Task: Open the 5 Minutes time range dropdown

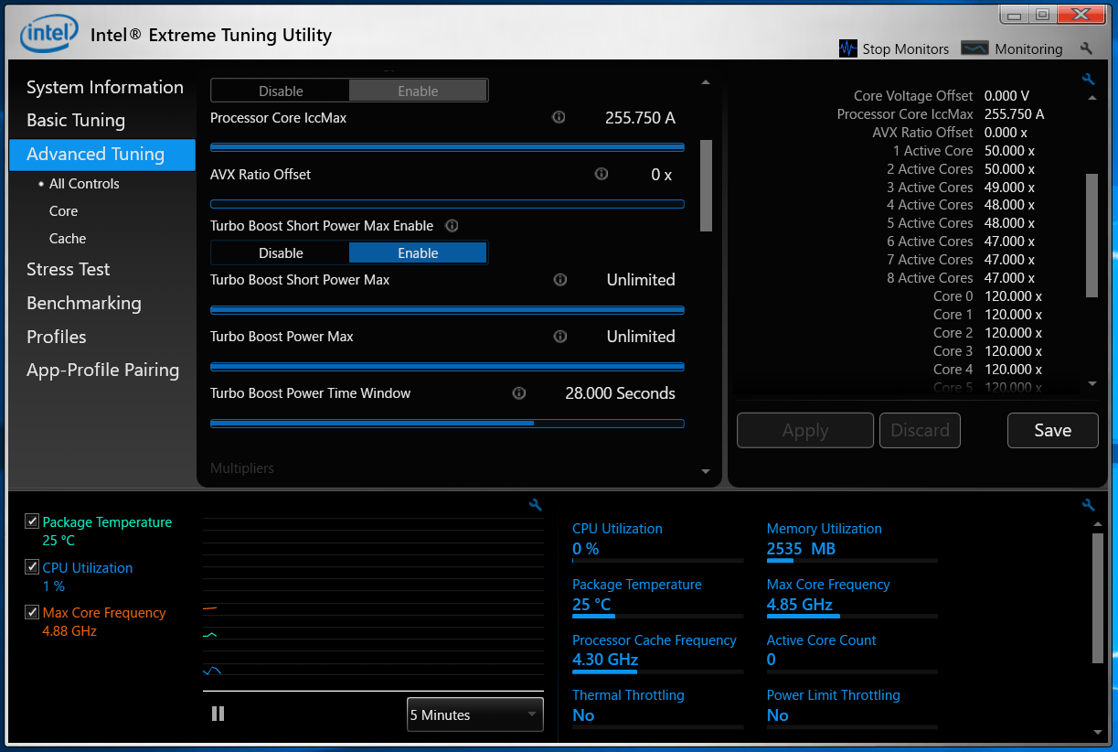Action: (474, 714)
